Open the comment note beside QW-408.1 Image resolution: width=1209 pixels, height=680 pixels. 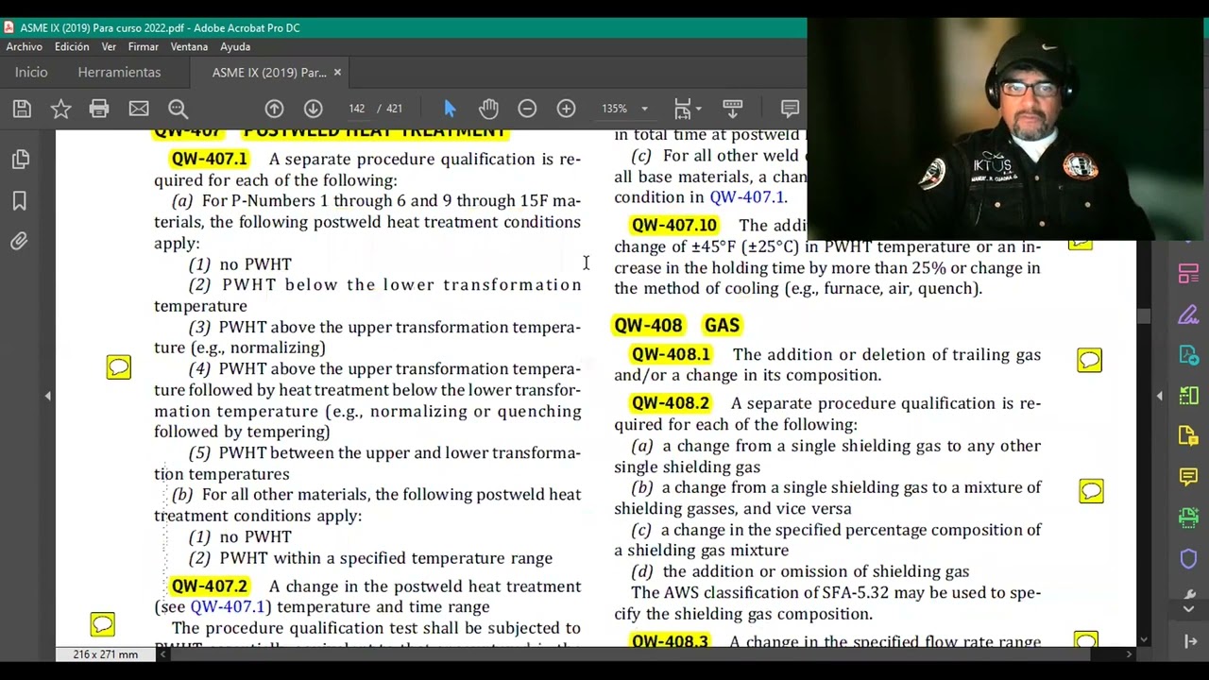(1089, 361)
